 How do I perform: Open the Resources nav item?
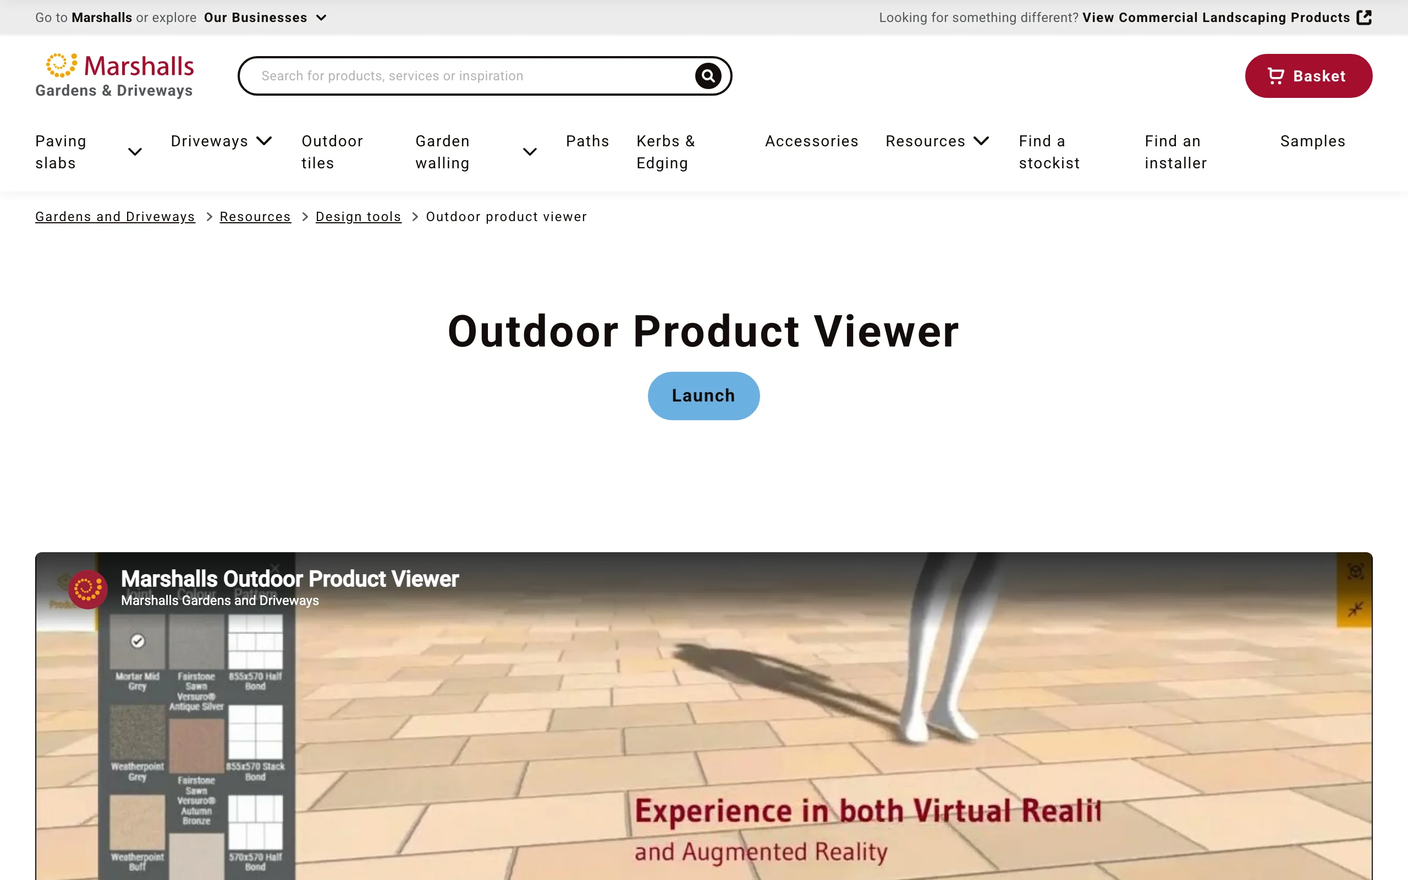pos(926,141)
